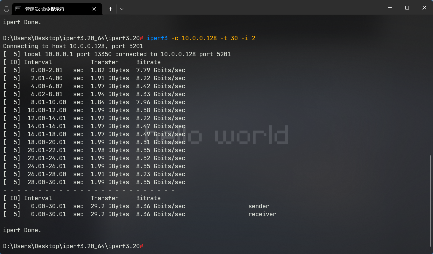
Task: Click the bottom "iperf Done." message
Action: [x=22, y=230]
